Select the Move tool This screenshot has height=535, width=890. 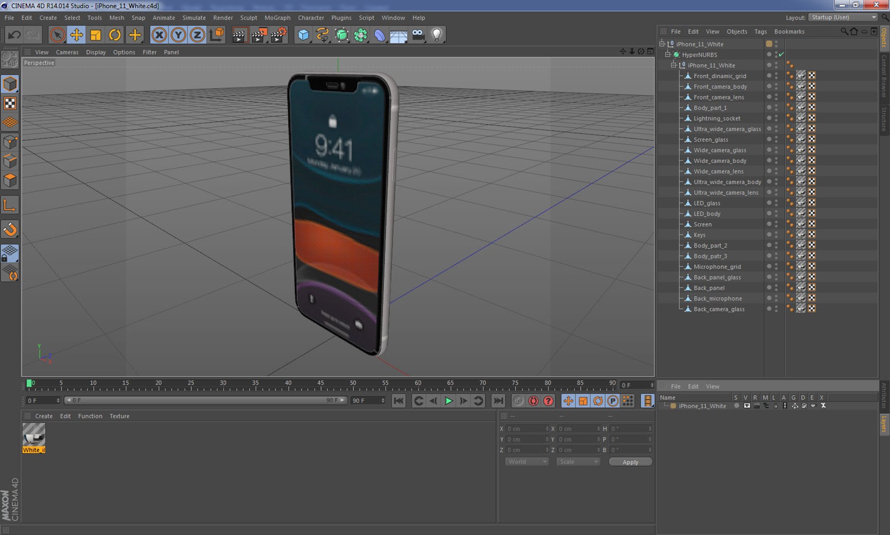click(76, 35)
